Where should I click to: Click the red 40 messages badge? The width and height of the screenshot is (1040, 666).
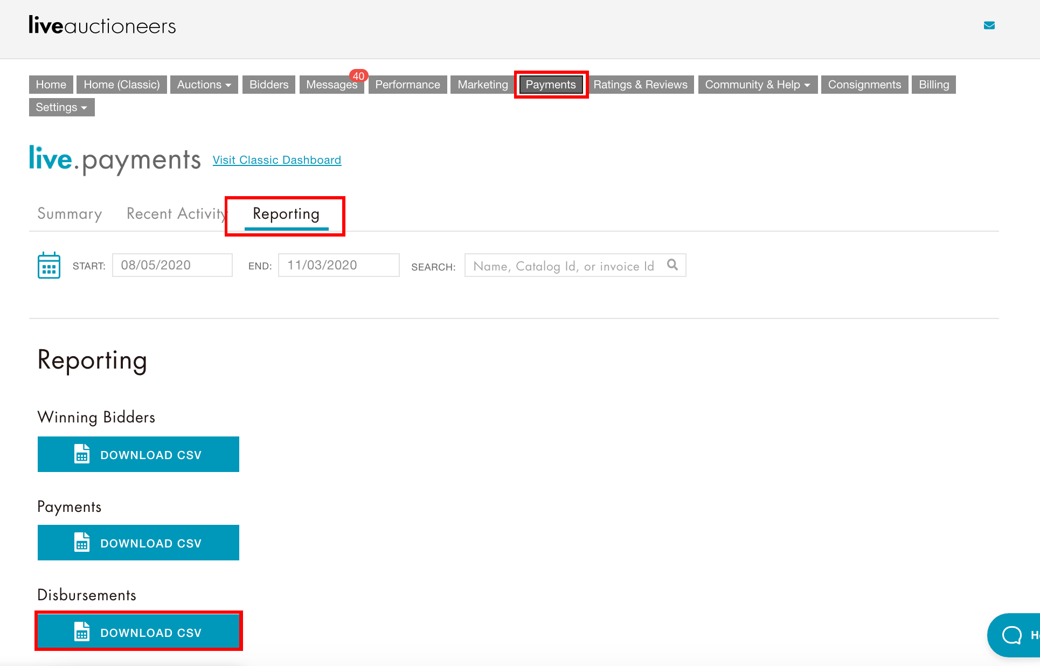[x=359, y=76]
